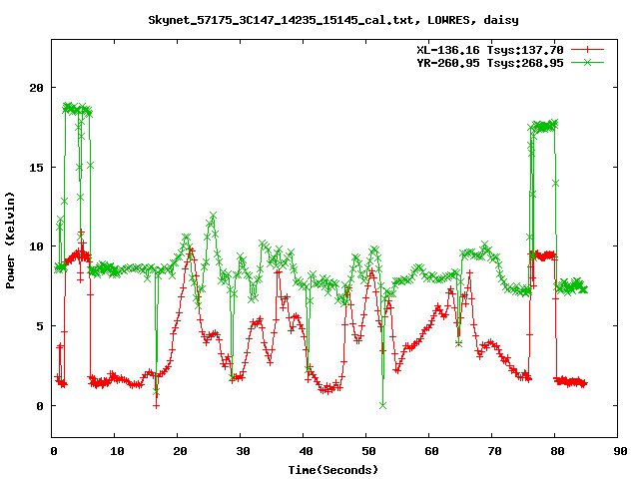Click the x-axis tick label 40
Viewport: 639px width, 479px height.
(x=306, y=451)
